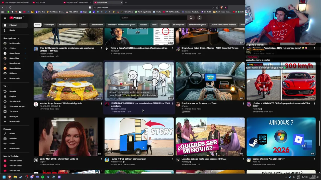Open Shorts in the sidebar
The image size is (321, 180).
click(x=15, y=30)
